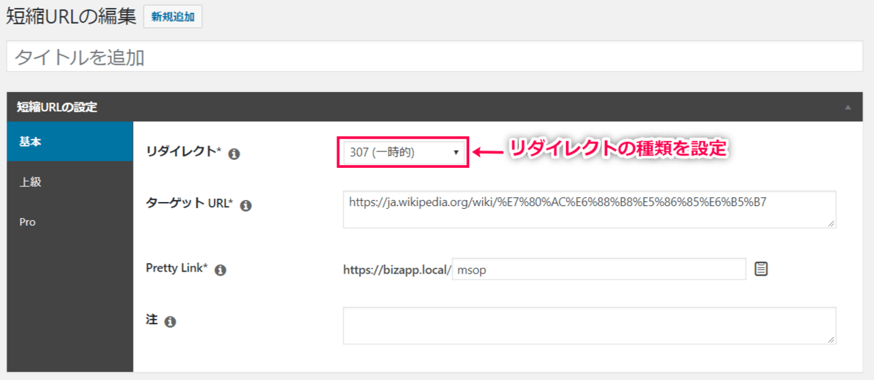Select the 基本 tab

coord(70,141)
